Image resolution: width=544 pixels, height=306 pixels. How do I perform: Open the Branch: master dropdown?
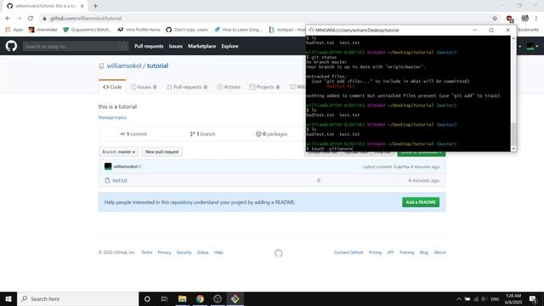click(118, 152)
